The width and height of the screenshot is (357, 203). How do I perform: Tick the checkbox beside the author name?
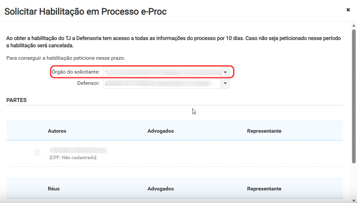click(x=37, y=153)
